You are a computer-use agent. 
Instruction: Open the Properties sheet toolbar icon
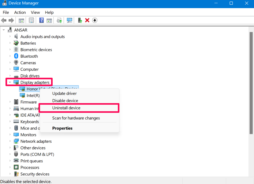point(31,20)
